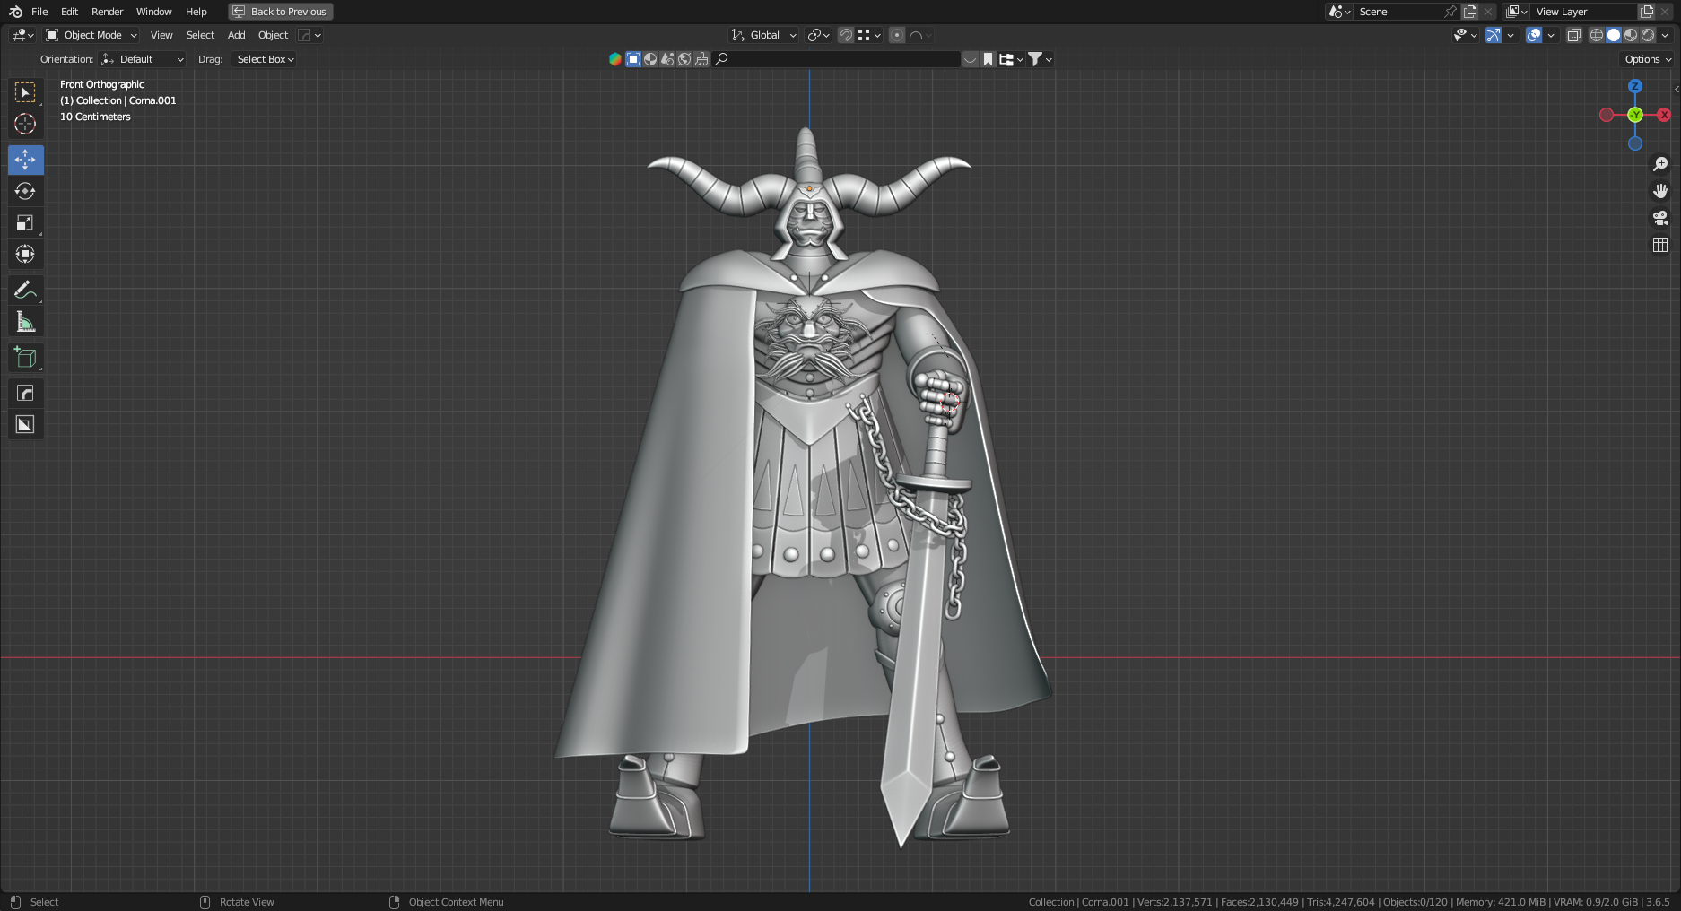Screen dimensions: 1681x911
Task: Toggle proportional editing circle icon
Action: [x=896, y=35]
